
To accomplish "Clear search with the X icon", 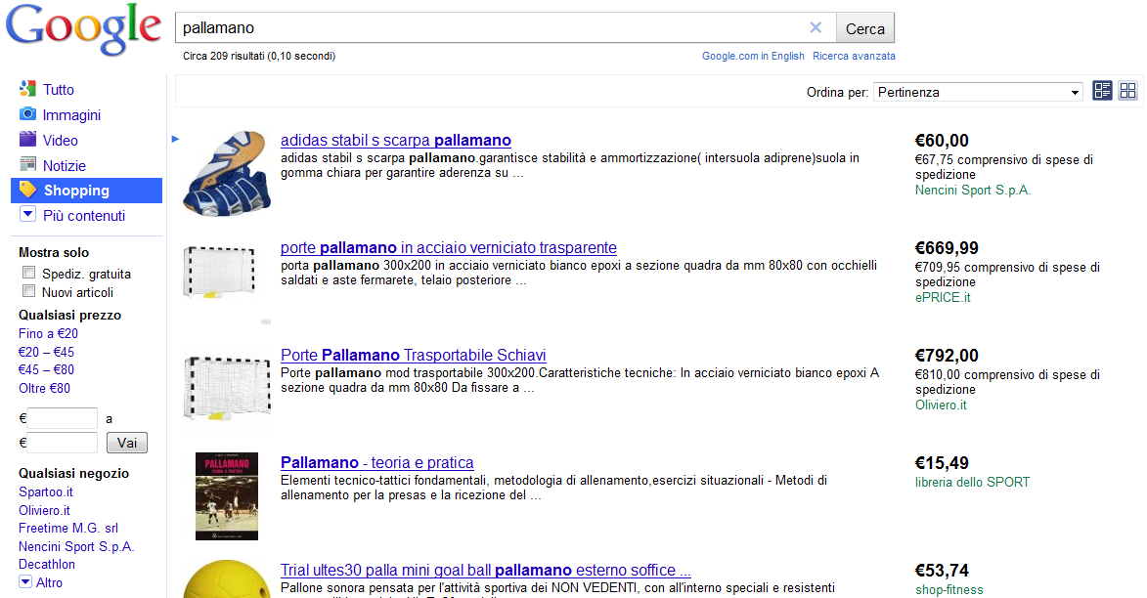I will tap(816, 28).
